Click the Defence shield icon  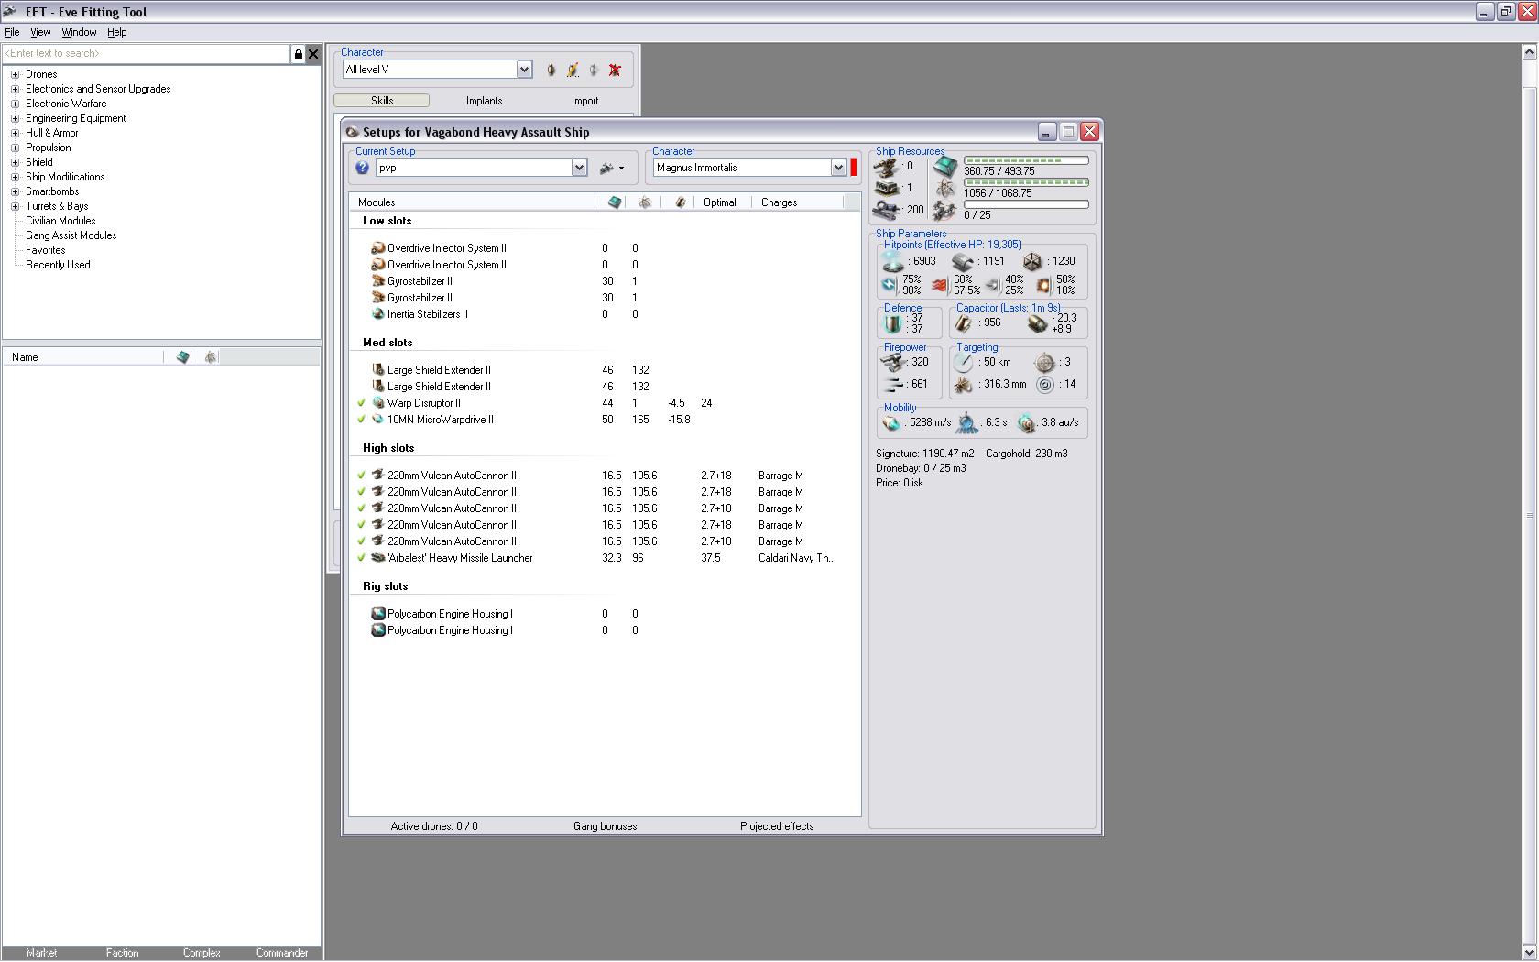click(893, 323)
